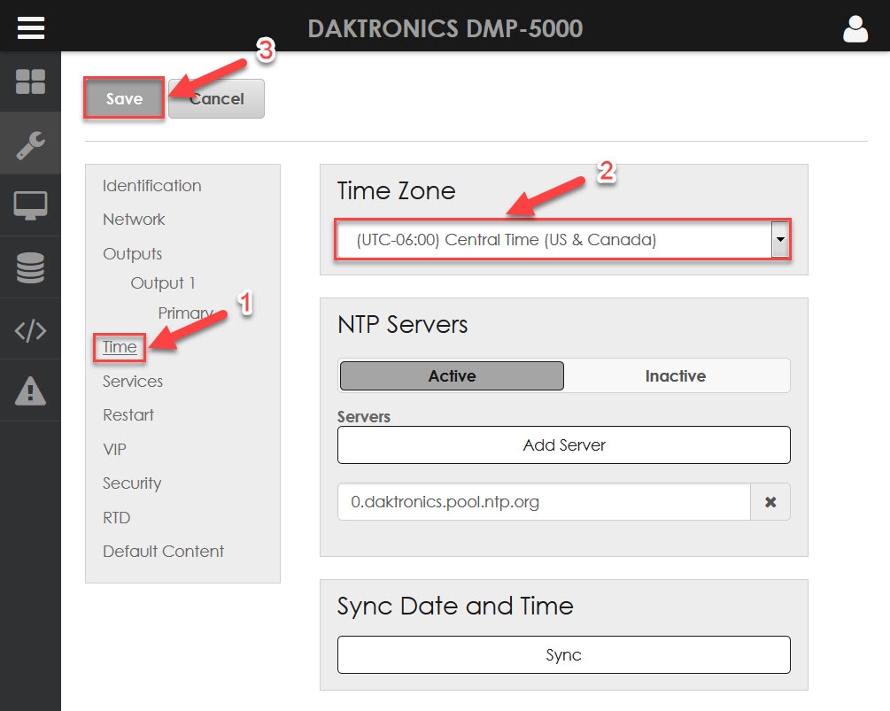Open the monitor display icon
The width and height of the screenshot is (890, 711).
pos(30,205)
